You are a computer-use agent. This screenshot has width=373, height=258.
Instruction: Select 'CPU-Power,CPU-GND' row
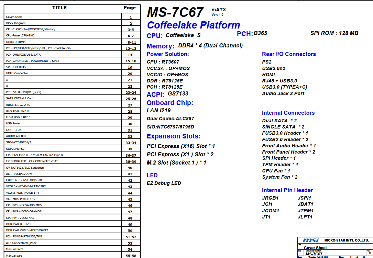pyautogui.click(x=72, y=35)
